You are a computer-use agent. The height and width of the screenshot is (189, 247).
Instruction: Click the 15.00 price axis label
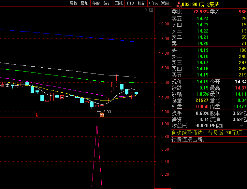164,83
